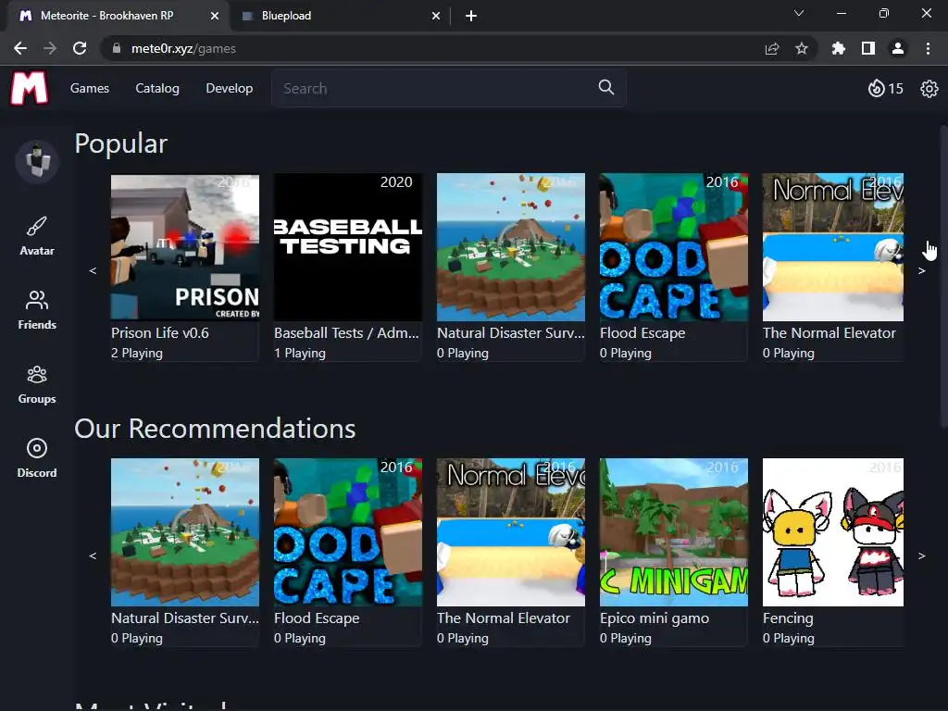This screenshot has height=711, width=948.
Task: Open a new browser tab with plus
Action: [x=471, y=16]
